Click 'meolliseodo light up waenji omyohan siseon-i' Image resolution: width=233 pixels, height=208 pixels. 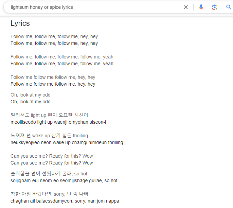tap(58, 122)
